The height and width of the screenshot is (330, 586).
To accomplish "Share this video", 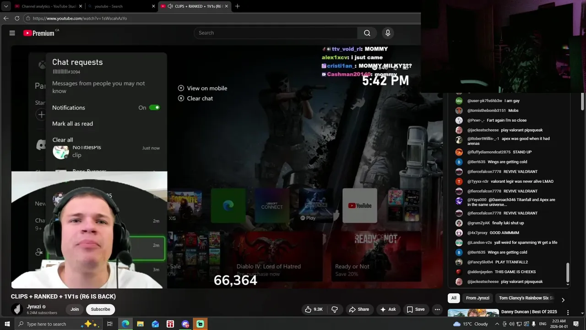I will (x=359, y=309).
